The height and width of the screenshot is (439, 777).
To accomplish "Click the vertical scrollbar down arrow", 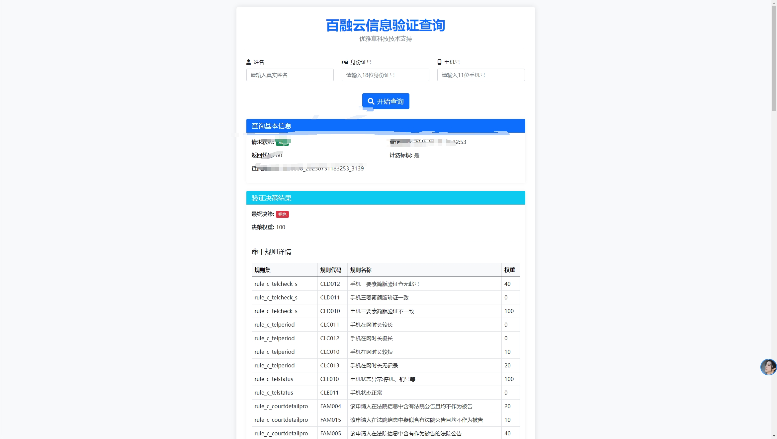I will 774,436.
